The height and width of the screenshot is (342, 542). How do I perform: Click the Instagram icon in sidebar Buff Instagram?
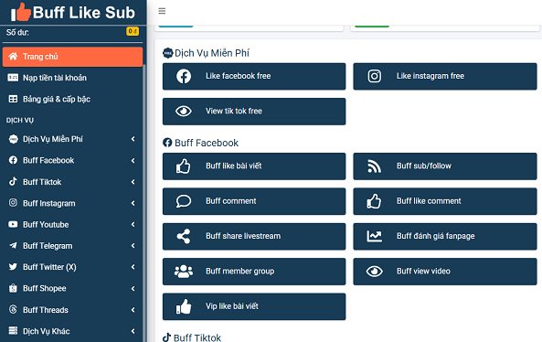13,203
